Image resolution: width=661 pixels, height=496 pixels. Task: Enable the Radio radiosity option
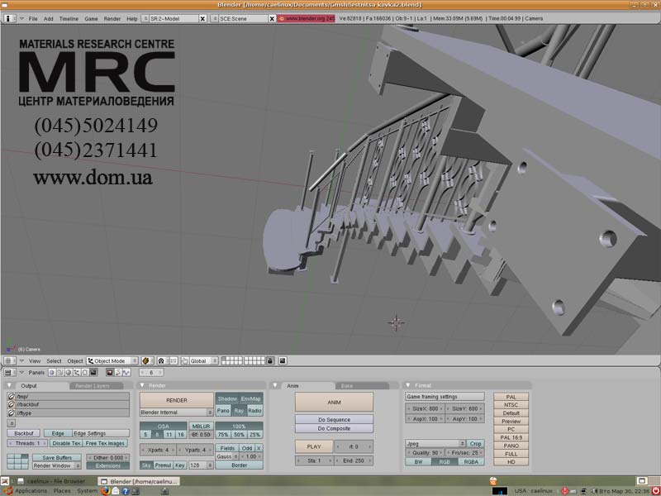click(254, 410)
